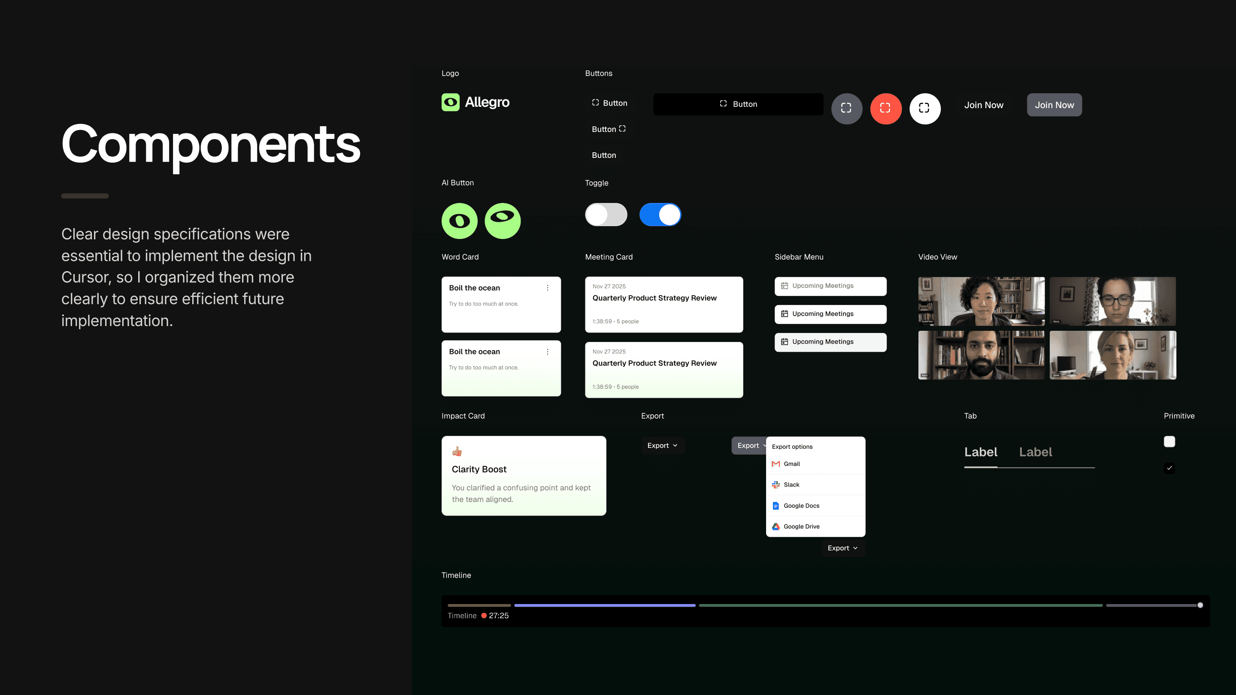The image size is (1236, 695).
Task: Open the first Boil the ocean card's three-dot menu
Action: click(x=548, y=288)
